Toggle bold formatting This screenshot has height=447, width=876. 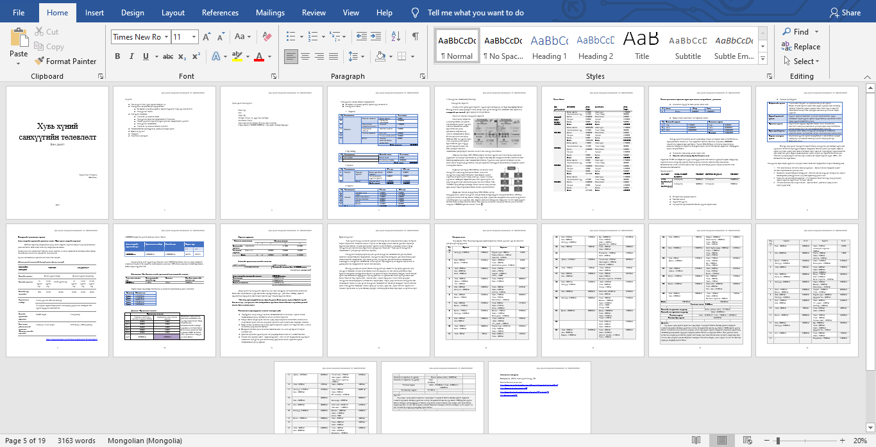117,56
